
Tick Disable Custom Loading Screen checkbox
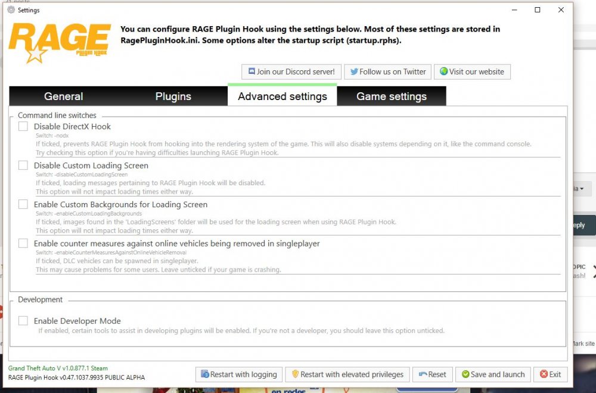23,165
